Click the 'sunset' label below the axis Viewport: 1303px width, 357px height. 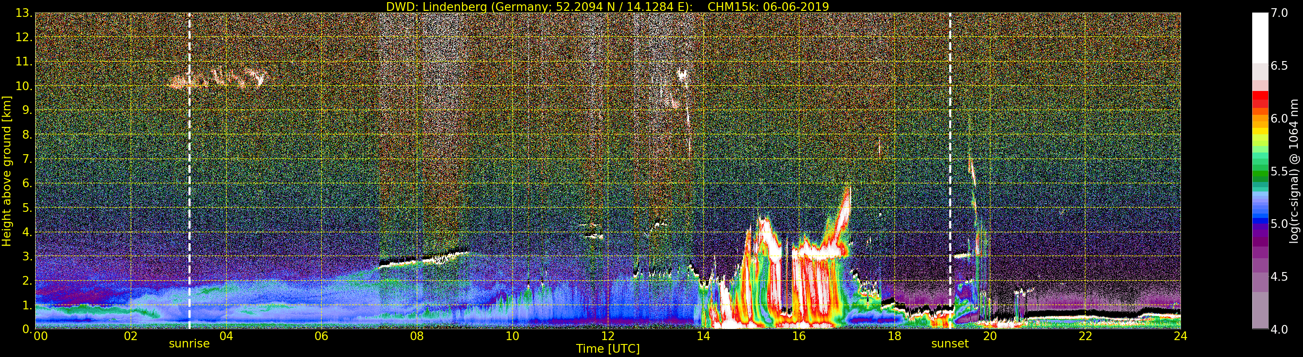pos(950,344)
